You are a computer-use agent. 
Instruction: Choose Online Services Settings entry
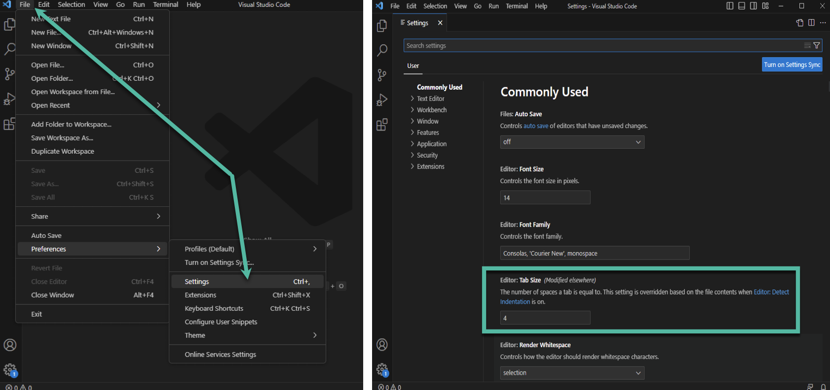point(247,355)
